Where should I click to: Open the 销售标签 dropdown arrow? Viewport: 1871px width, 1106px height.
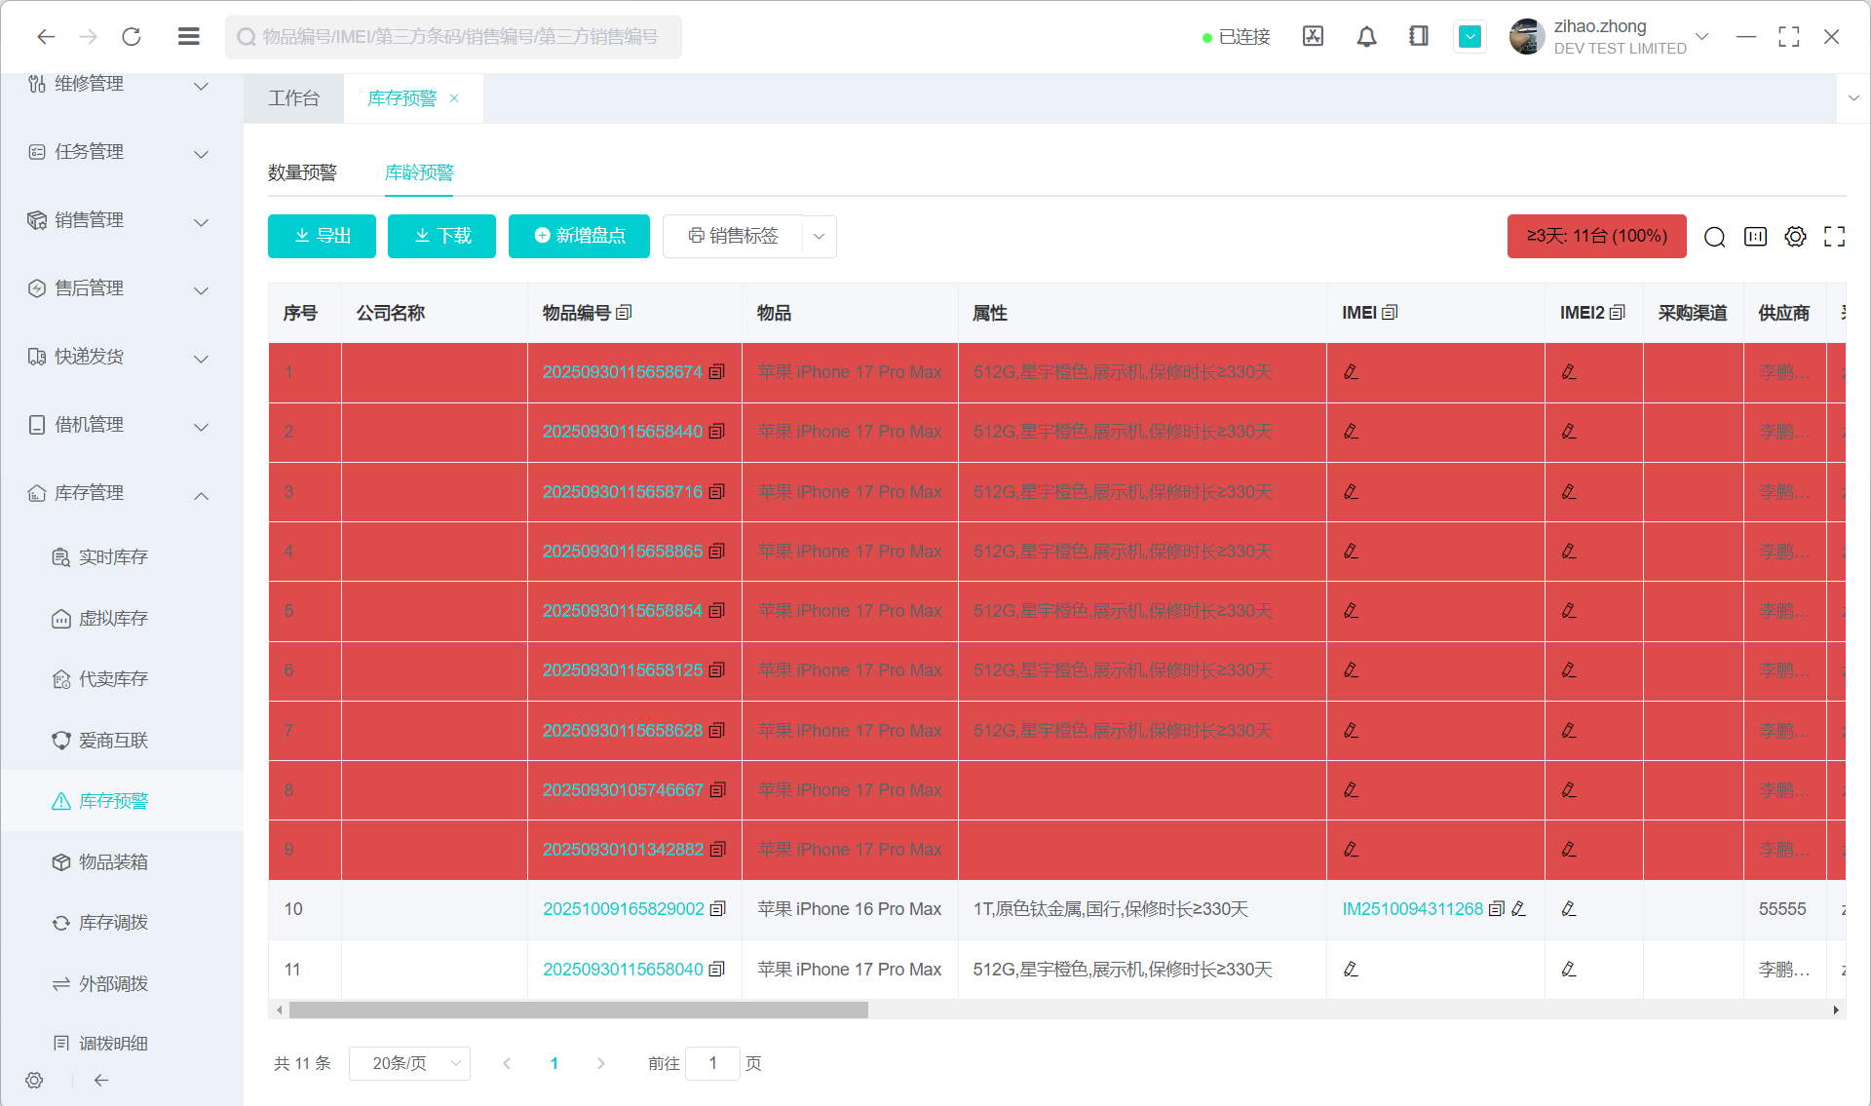click(x=819, y=237)
